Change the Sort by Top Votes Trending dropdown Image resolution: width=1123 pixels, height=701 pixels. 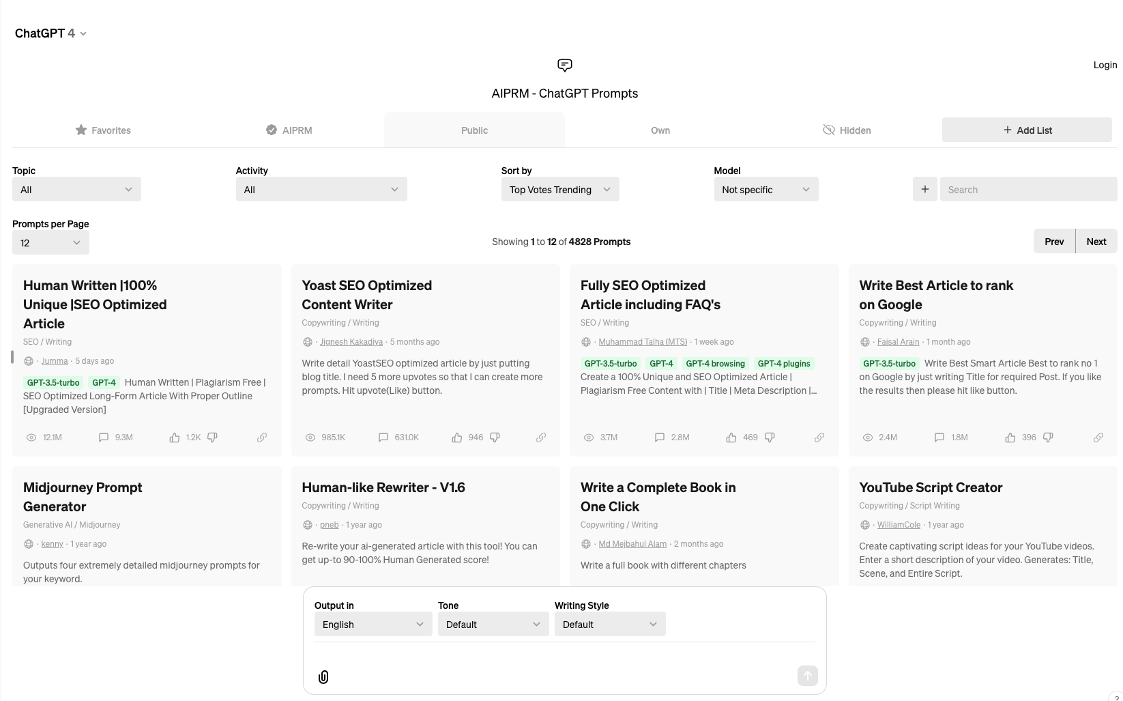pos(559,189)
